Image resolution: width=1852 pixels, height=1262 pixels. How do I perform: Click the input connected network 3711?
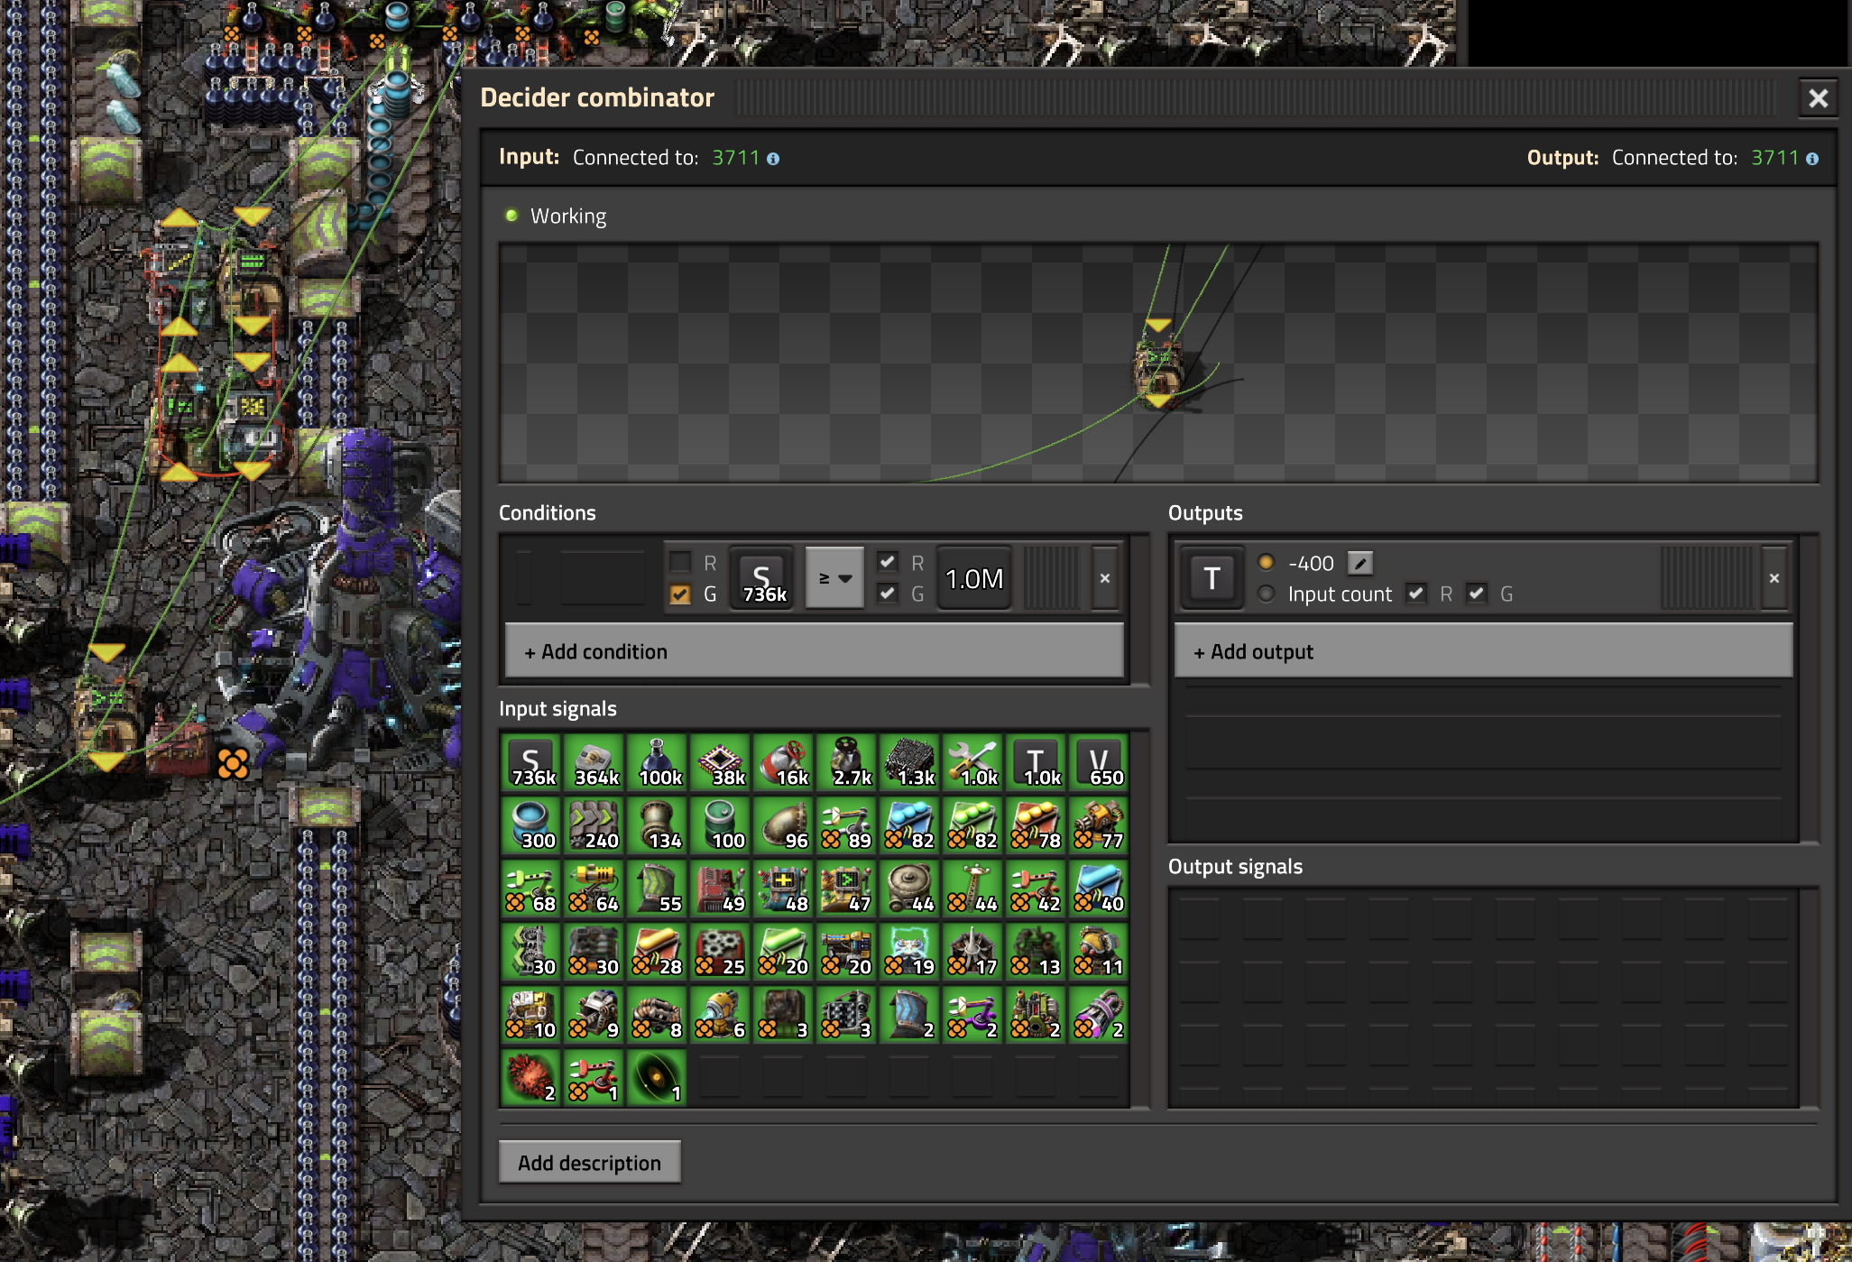point(736,158)
